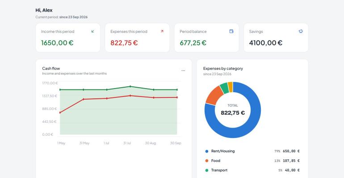Click the TOTAL 822,75 € donut center

(233, 110)
